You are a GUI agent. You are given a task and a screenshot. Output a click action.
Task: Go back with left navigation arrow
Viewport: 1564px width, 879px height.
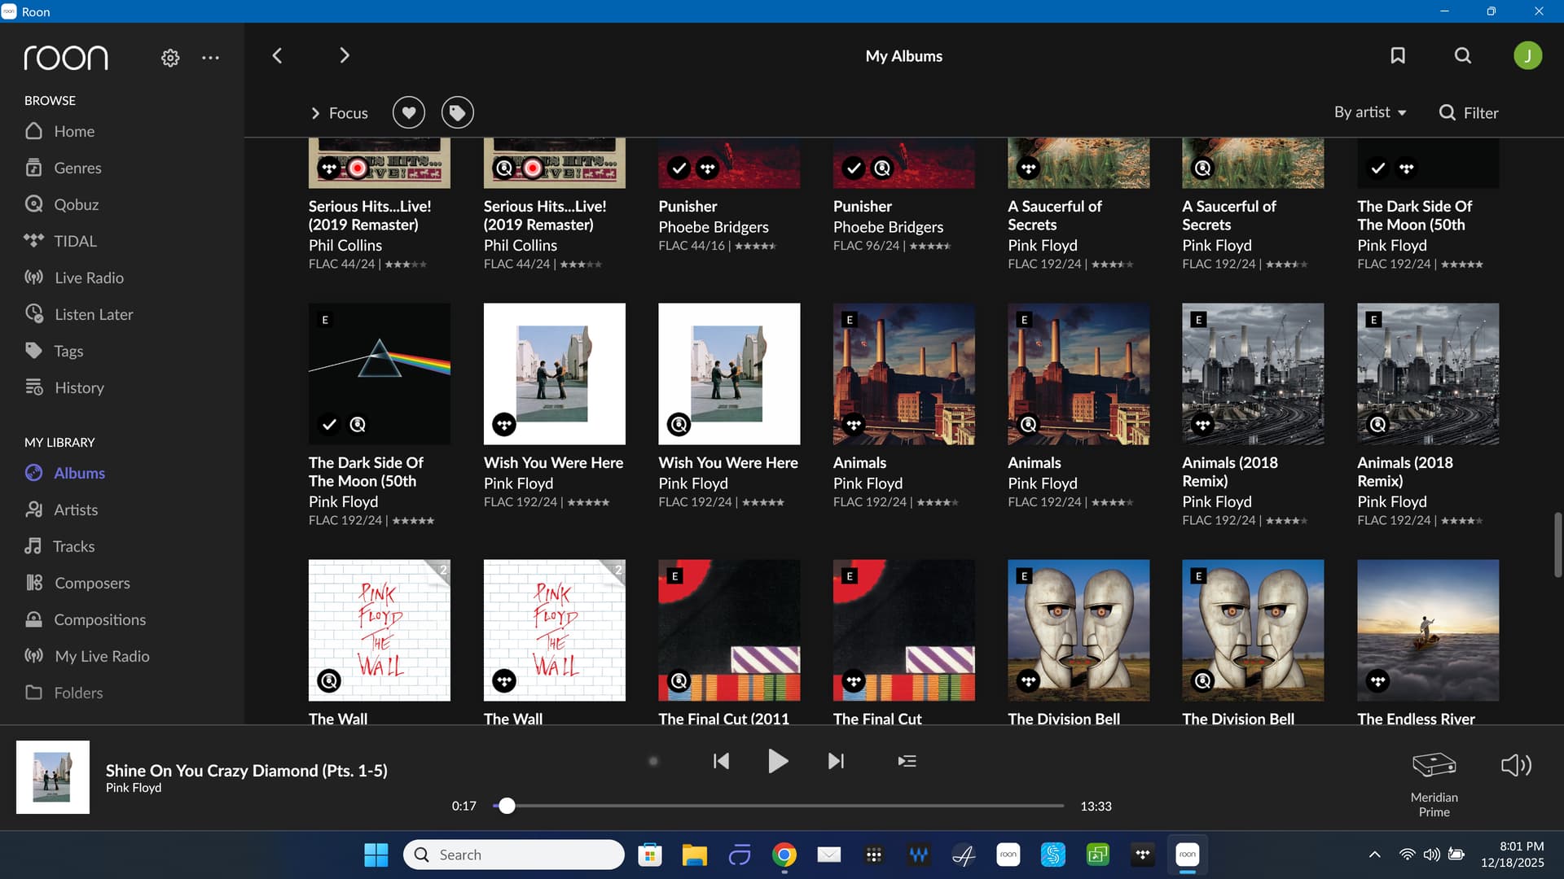[x=277, y=55]
